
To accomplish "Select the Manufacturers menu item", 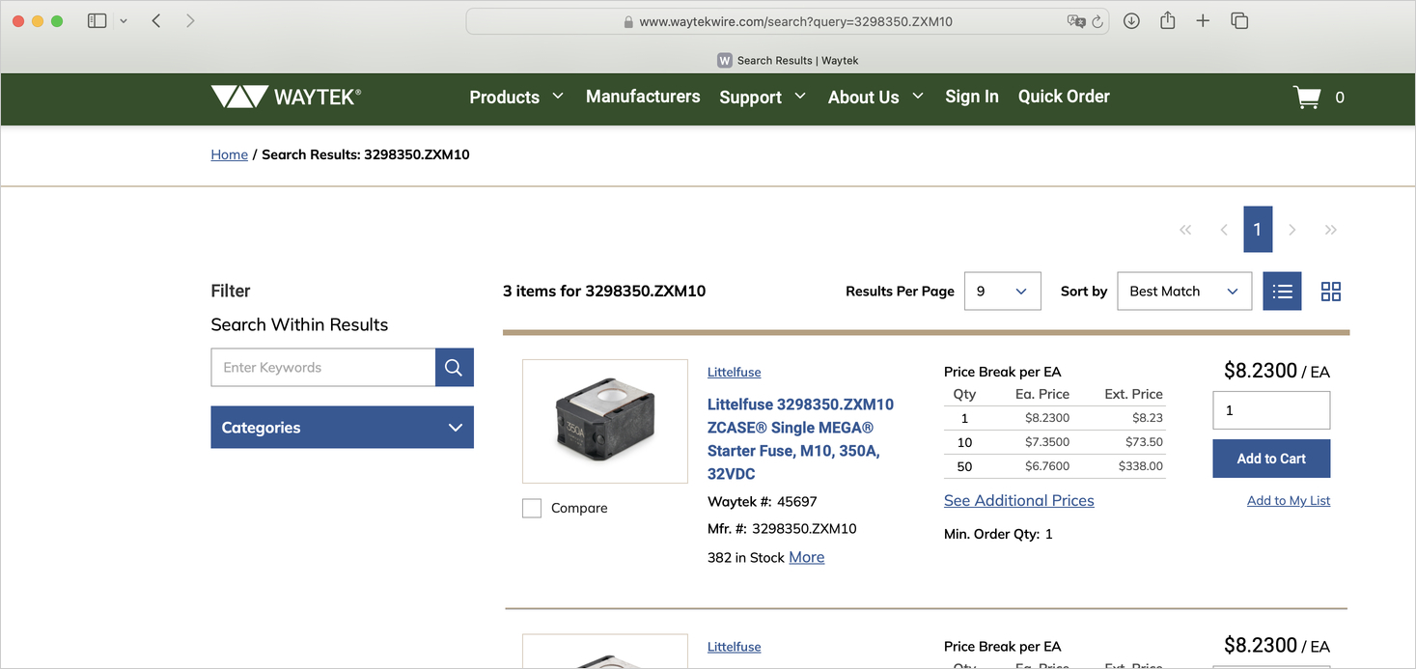I will tap(643, 97).
